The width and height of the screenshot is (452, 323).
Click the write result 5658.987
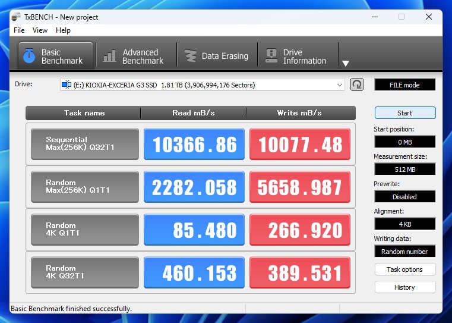point(300,186)
